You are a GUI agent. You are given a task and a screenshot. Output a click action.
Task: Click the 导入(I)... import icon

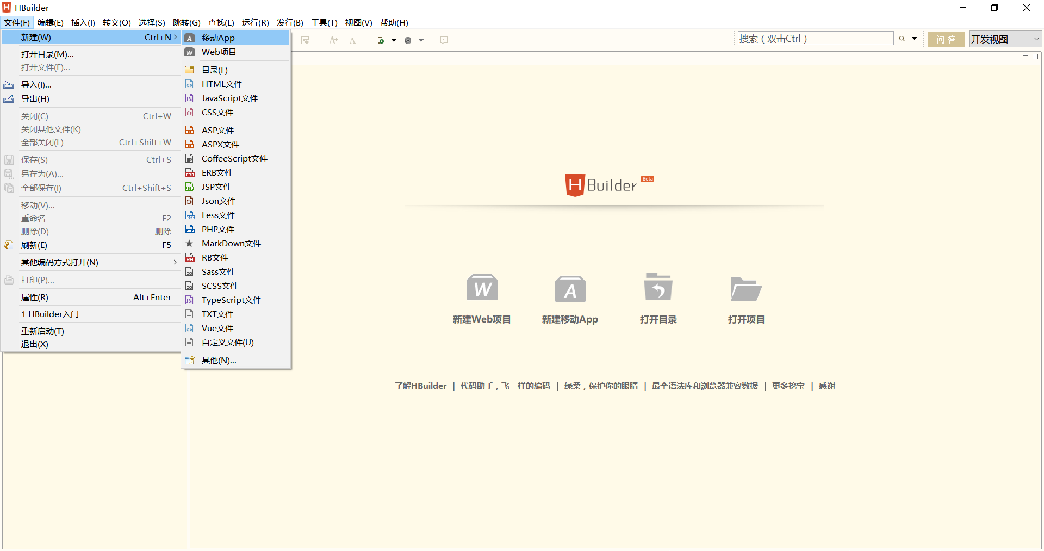(9, 85)
